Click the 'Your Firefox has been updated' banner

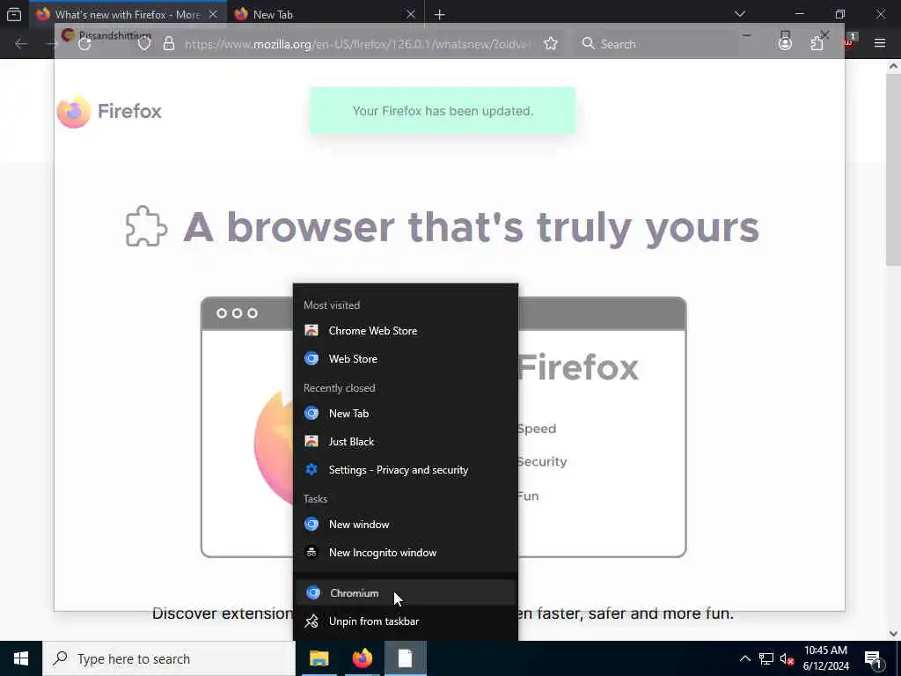pos(443,111)
